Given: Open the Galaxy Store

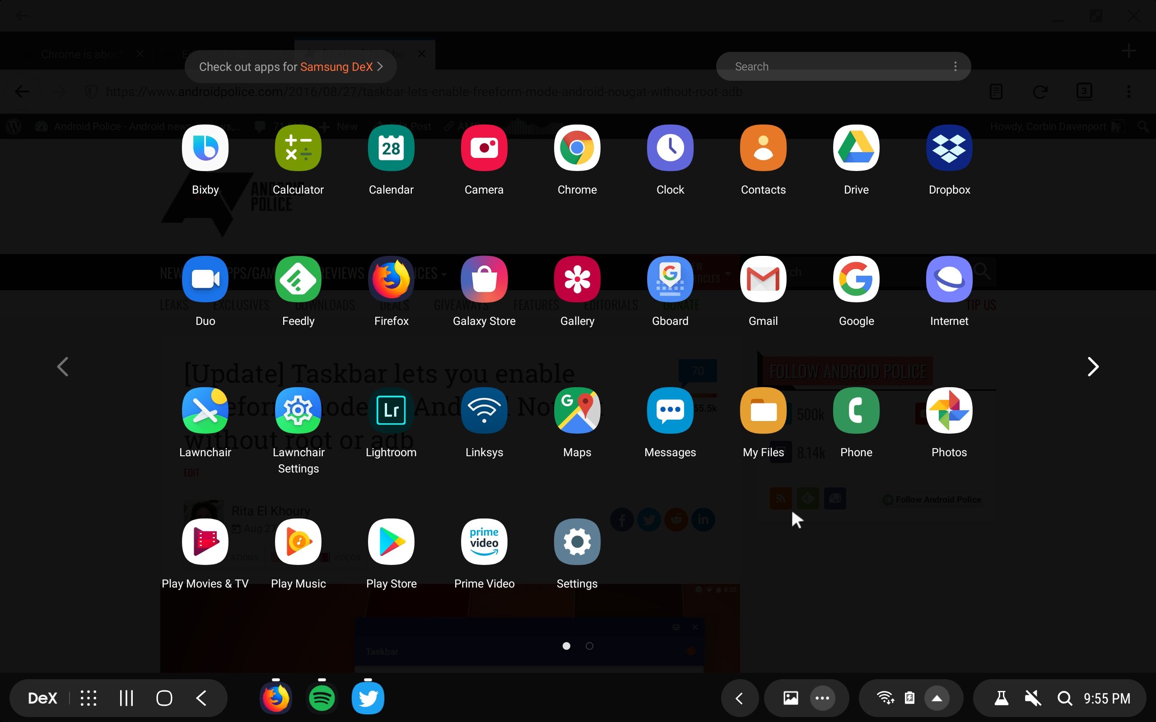Looking at the screenshot, I should coord(484,279).
